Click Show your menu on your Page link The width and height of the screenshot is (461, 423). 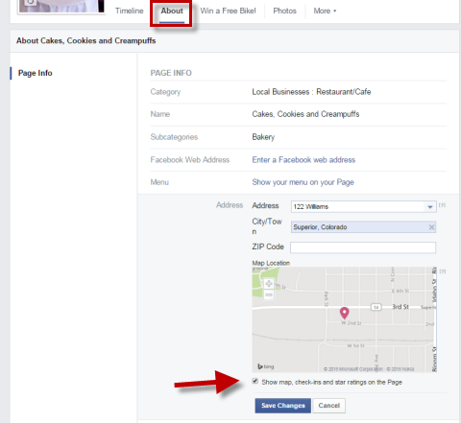303,182
